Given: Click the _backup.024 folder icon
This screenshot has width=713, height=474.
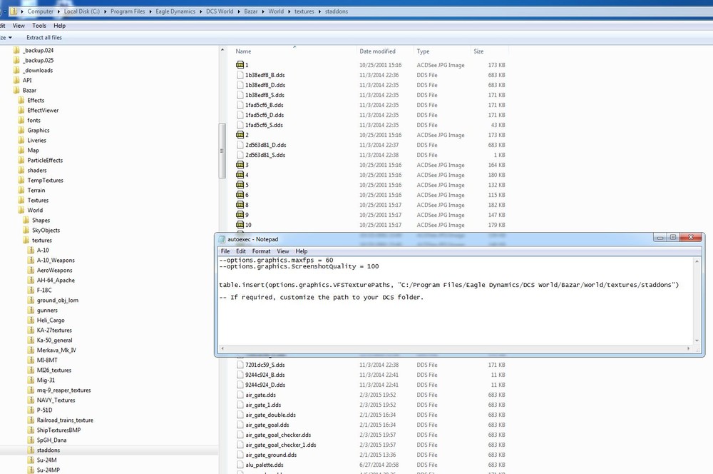Looking at the screenshot, I should click(x=17, y=50).
